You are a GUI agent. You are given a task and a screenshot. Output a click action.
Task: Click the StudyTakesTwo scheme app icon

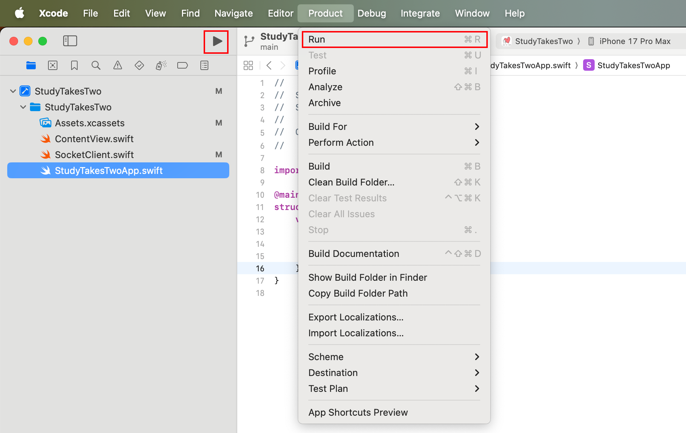[507, 41]
